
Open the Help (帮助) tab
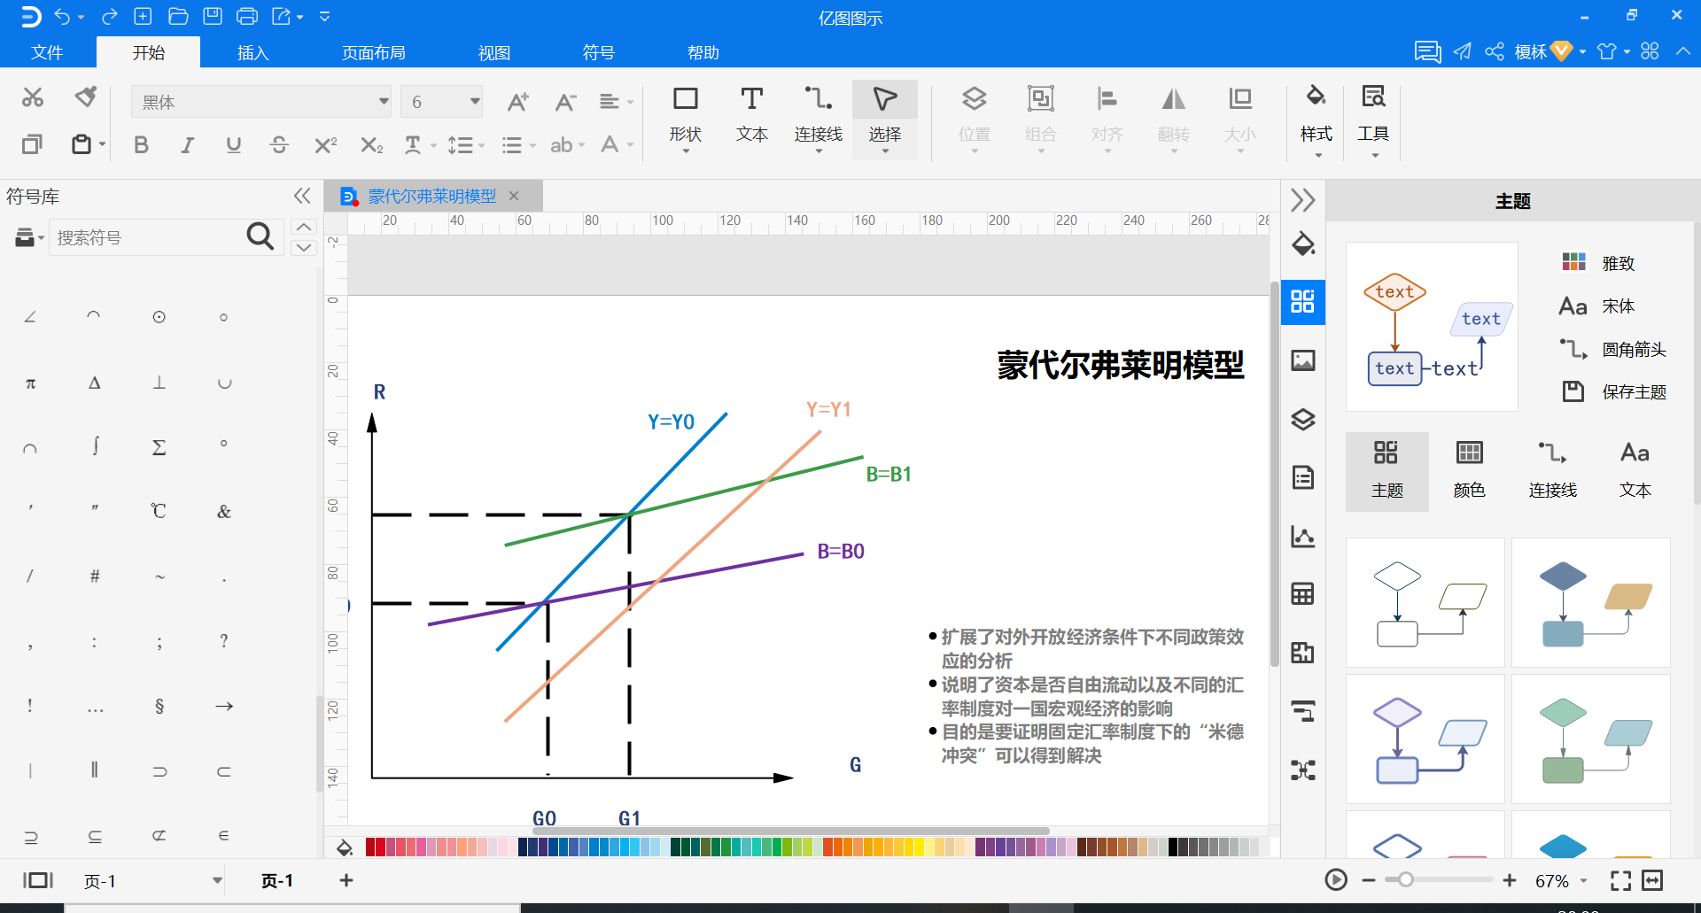703,52
